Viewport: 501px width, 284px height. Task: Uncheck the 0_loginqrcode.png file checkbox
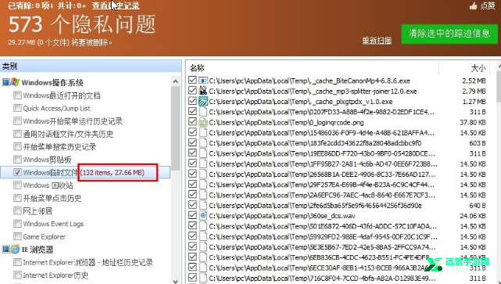pos(192,121)
